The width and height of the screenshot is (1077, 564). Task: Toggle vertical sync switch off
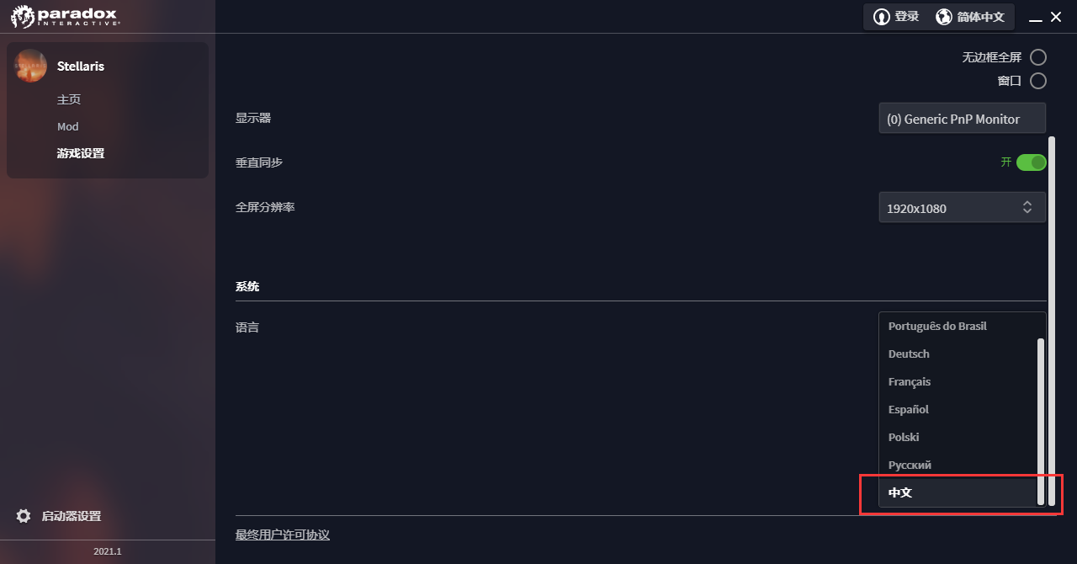point(1031,162)
